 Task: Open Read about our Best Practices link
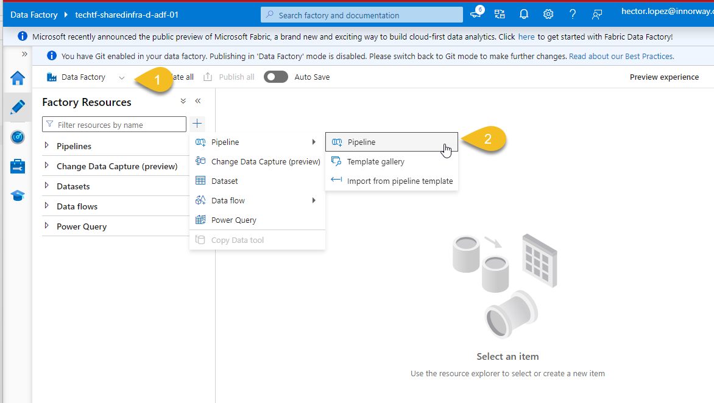(x=621, y=57)
